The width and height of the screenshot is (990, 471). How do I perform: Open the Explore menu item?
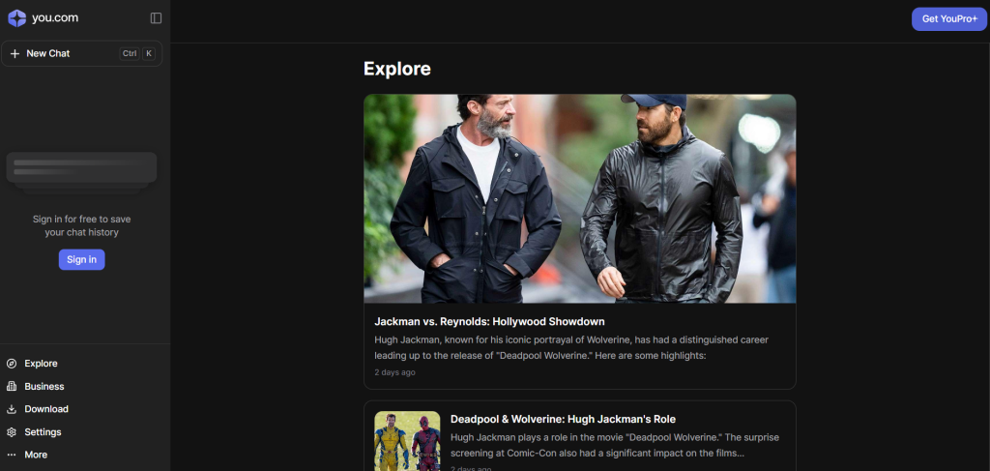click(41, 364)
